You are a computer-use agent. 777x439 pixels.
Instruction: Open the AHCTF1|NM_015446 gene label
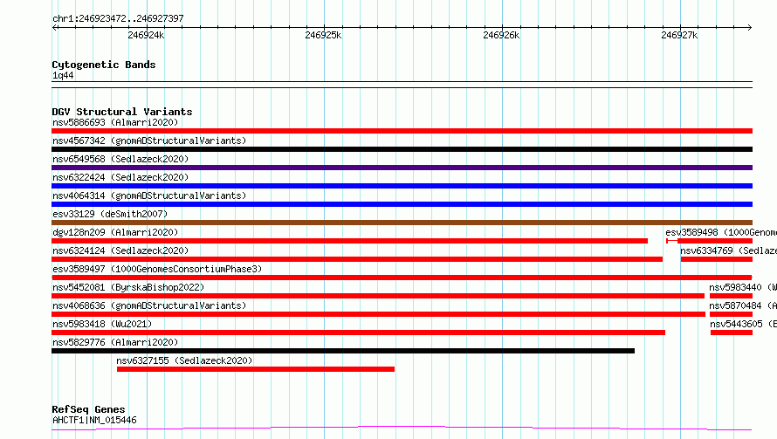[x=94, y=420]
